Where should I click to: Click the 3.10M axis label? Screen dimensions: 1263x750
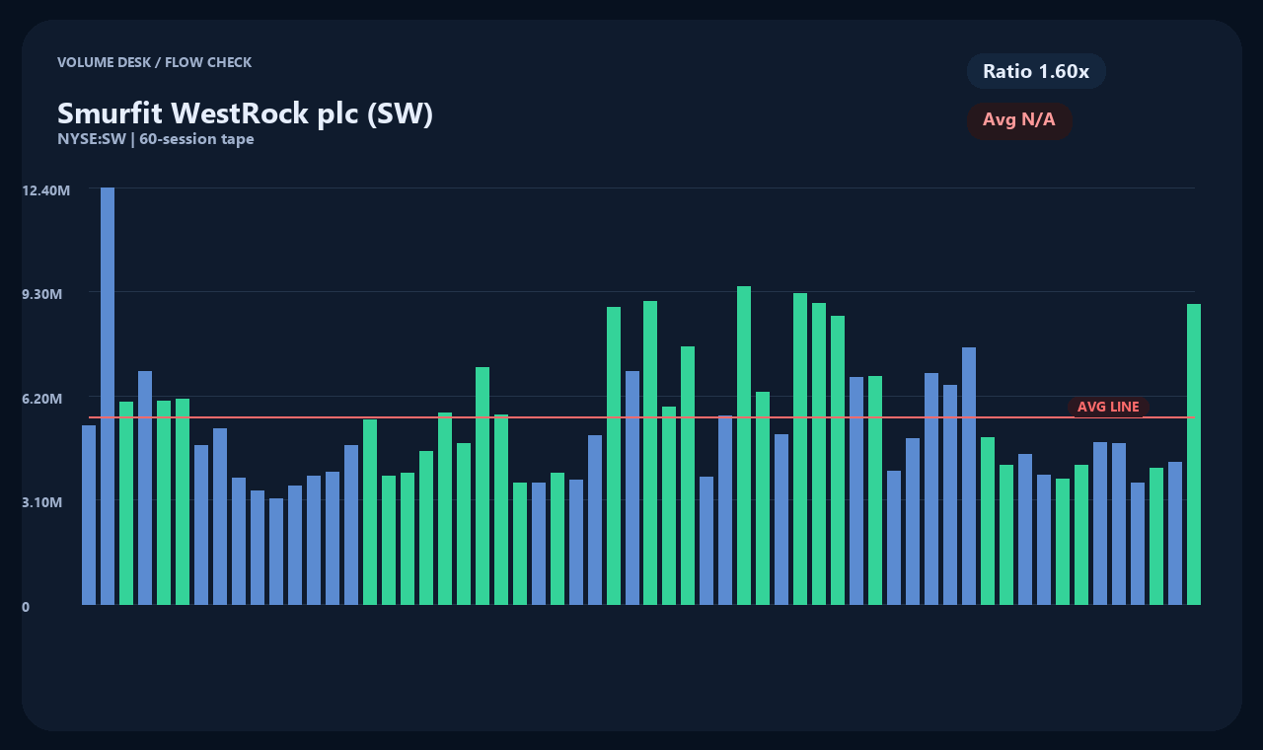click(x=42, y=502)
